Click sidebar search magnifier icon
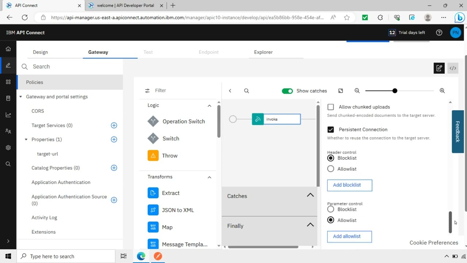 pyautogui.click(x=8, y=164)
